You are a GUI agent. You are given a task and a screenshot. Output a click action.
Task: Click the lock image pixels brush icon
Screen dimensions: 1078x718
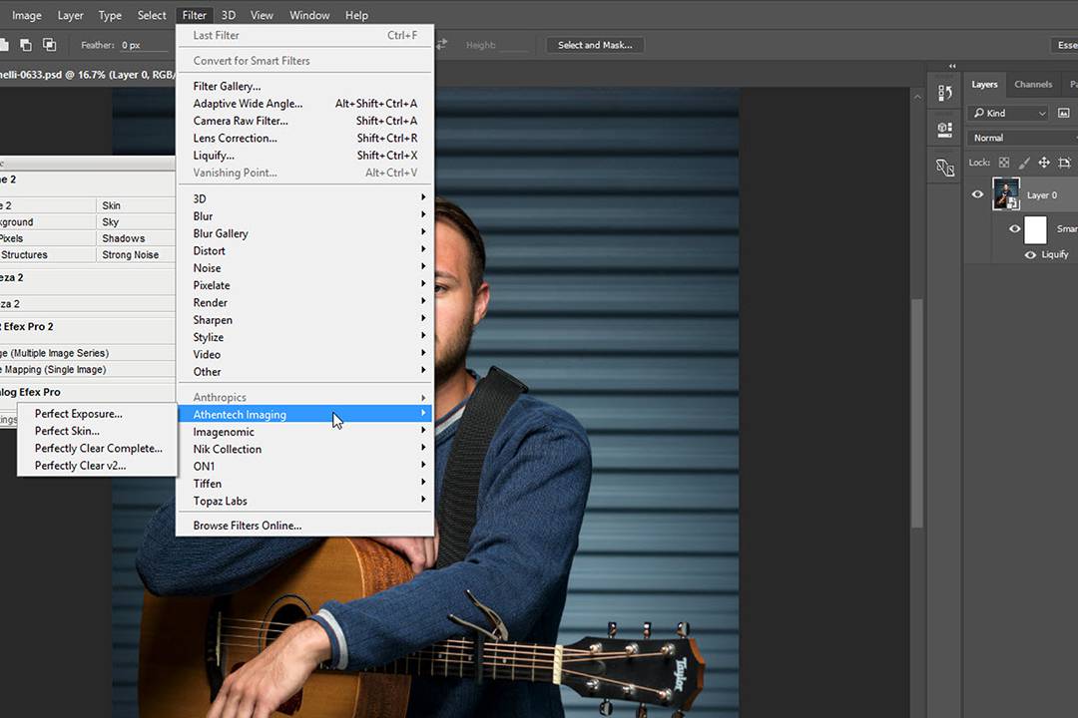click(x=1024, y=163)
